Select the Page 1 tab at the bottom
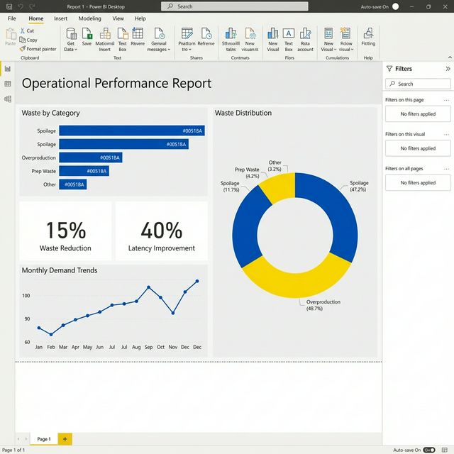This screenshot has width=454, height=454. click(x=43, y=439)
